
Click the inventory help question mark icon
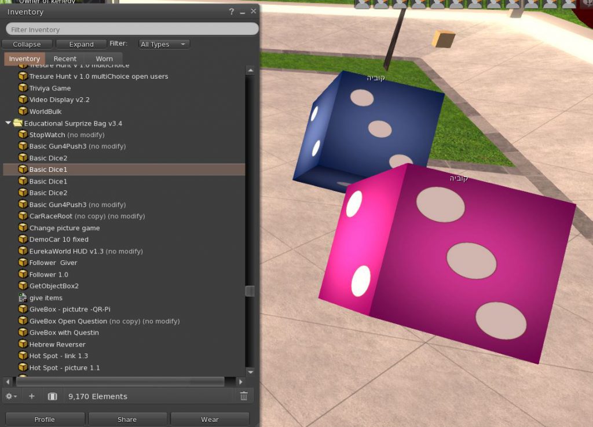[x=231, y=12]
